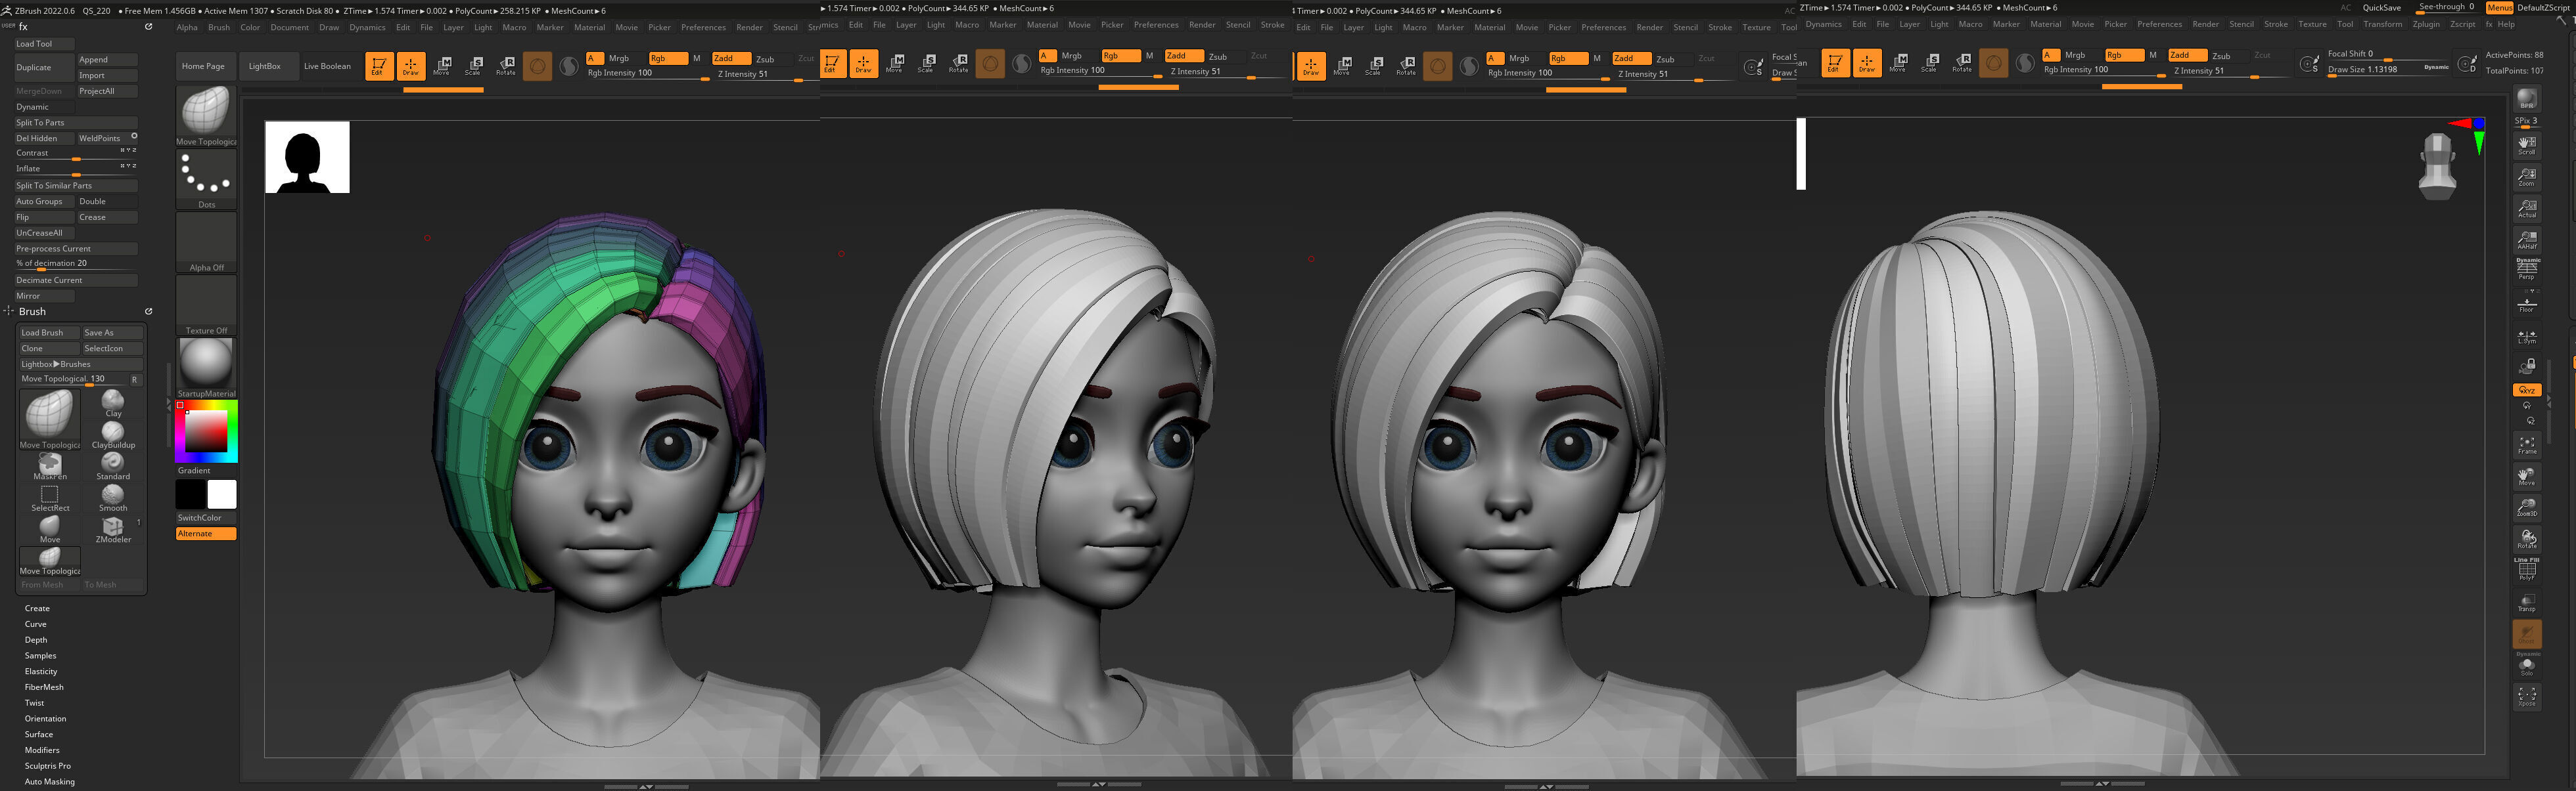The width and height of the screenshot is (2576, 791).
Task: Select the ClayBuildup brush icon
Action: click(x=113, y=435)
